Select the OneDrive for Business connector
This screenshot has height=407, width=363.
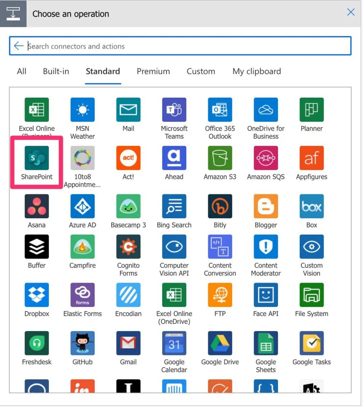[266, 110]
